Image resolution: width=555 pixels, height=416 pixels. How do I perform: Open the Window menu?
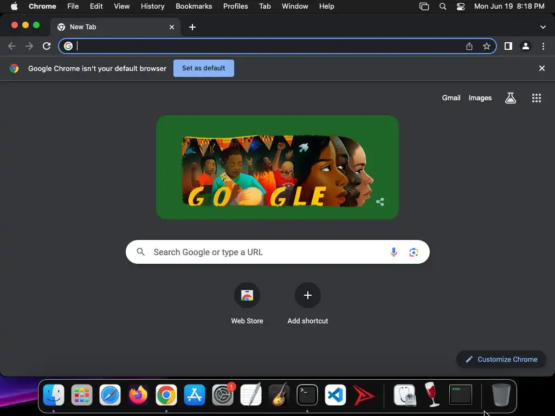pyautogui.click(x=295, y=6)
